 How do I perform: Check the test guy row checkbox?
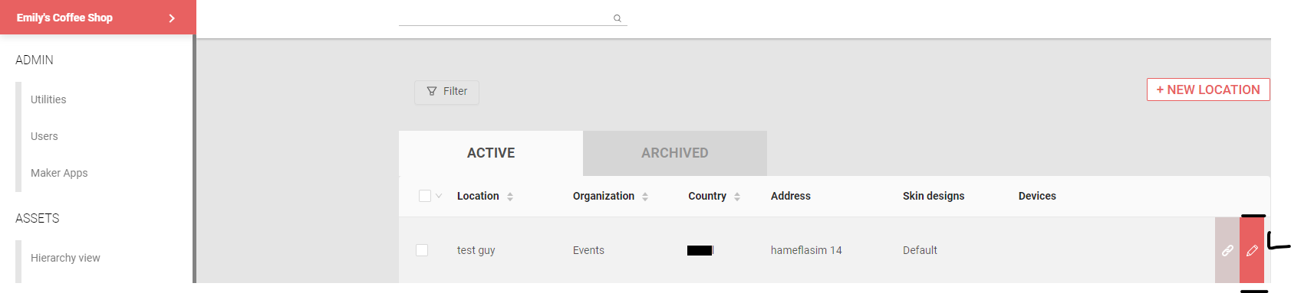click(422, 250)
